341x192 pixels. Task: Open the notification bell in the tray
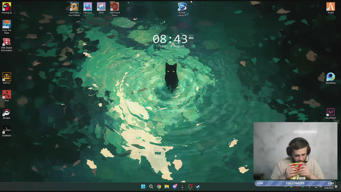click(x=336, y=186)
